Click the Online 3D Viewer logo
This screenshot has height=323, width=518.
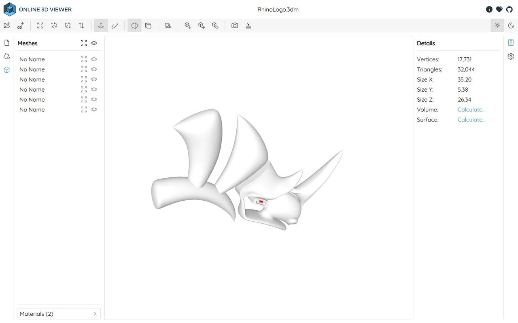[x=38, y=9]
